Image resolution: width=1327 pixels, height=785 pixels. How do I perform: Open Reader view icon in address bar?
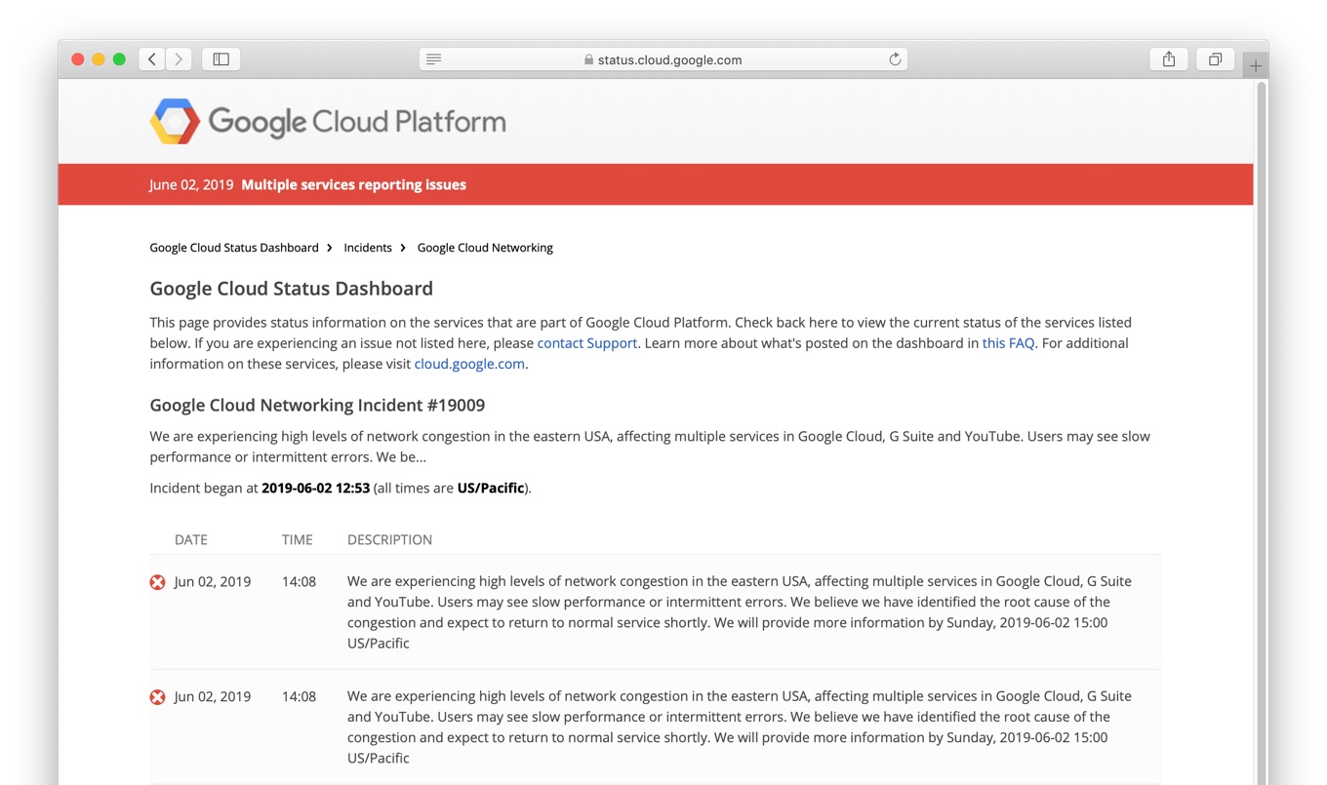click(434, 59)
